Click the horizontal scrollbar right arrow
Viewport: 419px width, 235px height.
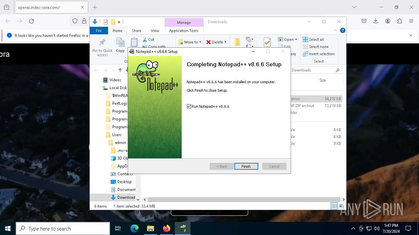point(343,199)
